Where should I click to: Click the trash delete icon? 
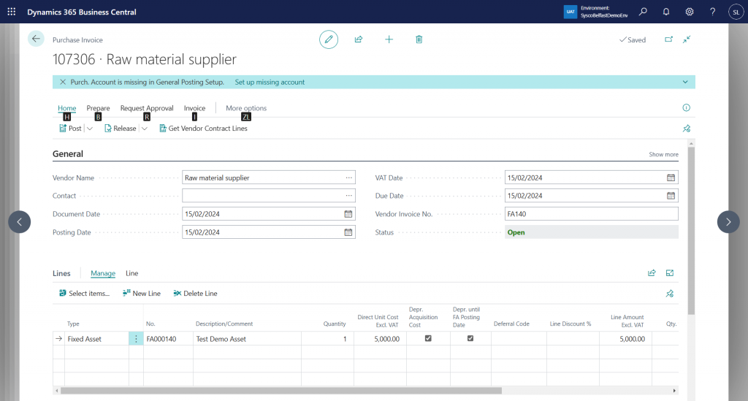[419, 39]
